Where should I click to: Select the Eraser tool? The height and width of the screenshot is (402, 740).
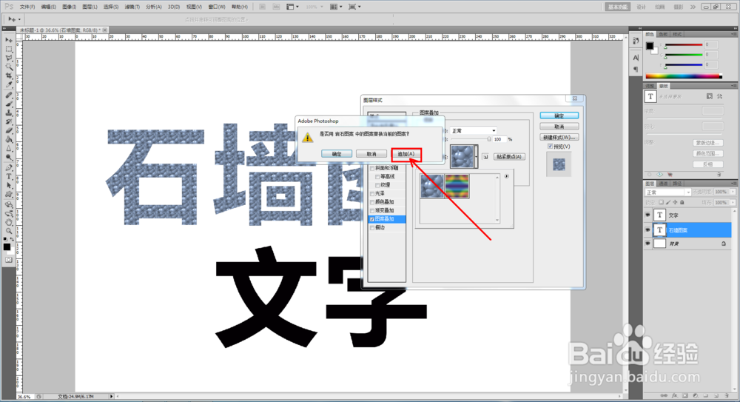tap(8, 131)
